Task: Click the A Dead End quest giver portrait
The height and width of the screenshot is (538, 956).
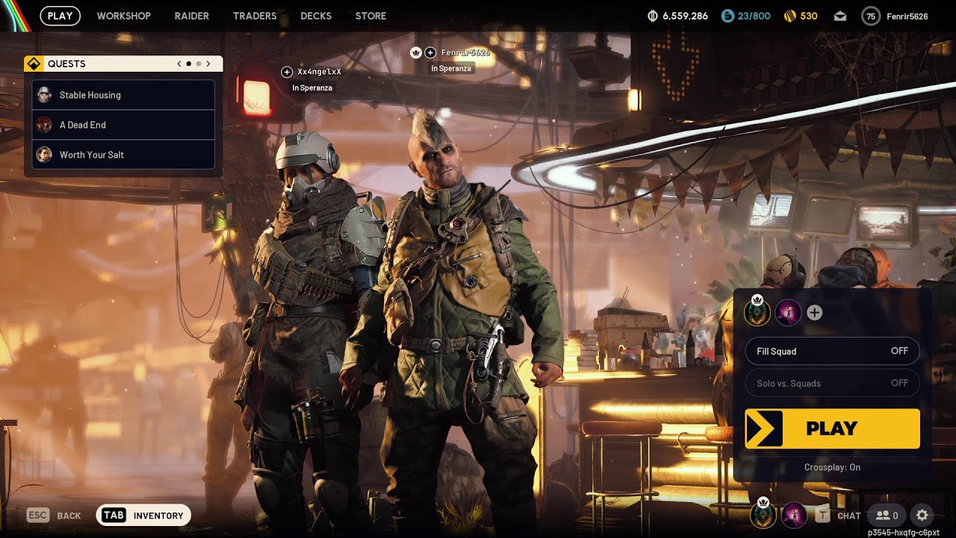Action: 44,125
